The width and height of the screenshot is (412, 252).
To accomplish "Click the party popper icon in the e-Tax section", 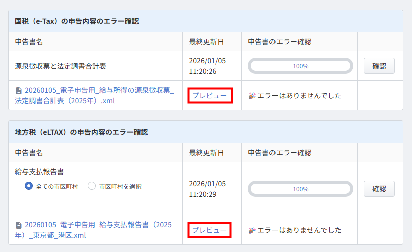I will (252, 95).
